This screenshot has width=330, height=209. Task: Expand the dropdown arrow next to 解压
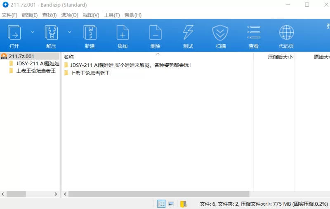[x=69, y=32]
